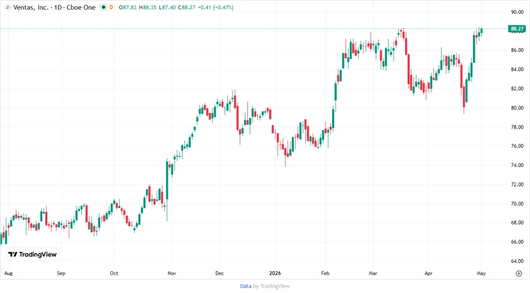
Task: Click the 70.00 price axis label
Action: click(x=517, y=204)
